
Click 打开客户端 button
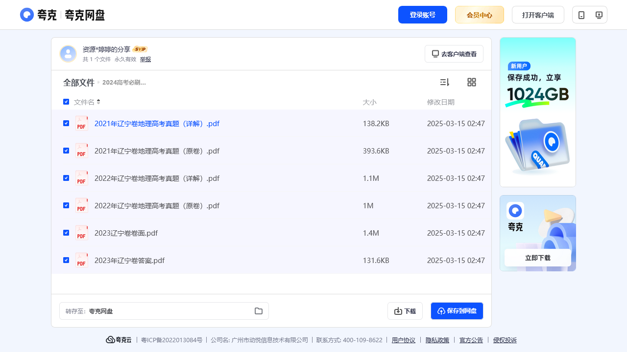(x=538, y=15)
